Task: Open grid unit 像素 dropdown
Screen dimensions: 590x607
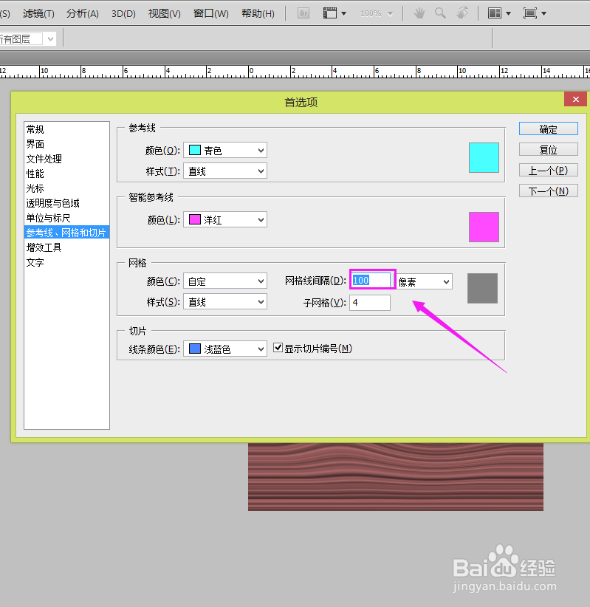Action: [x=425, y=282]
